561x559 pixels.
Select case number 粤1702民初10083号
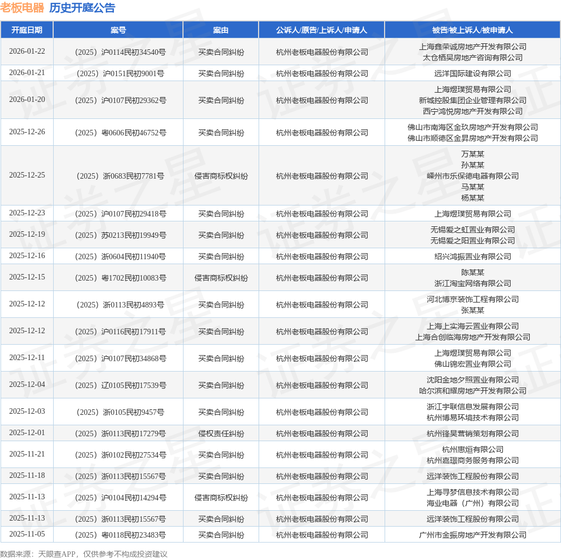pyautogui.click(x=120, y=278)
